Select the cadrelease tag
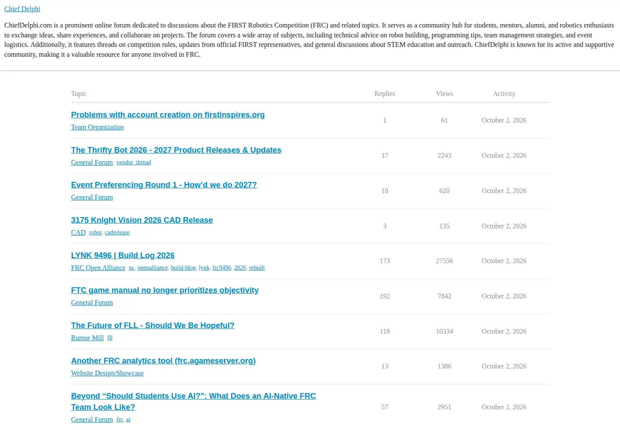The width and height of the screenshot is (620, 430). tap(117, 233)
